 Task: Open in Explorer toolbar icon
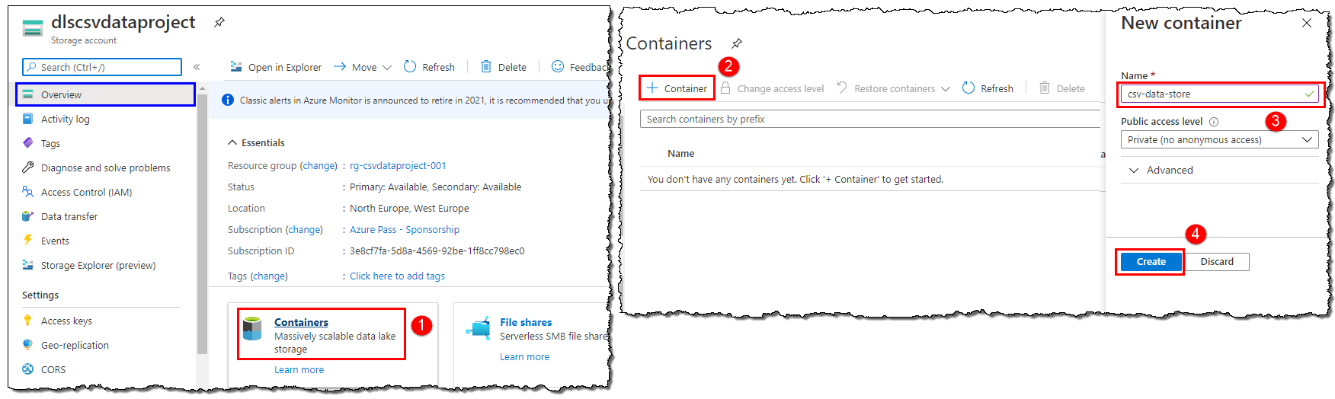[237, 67]
